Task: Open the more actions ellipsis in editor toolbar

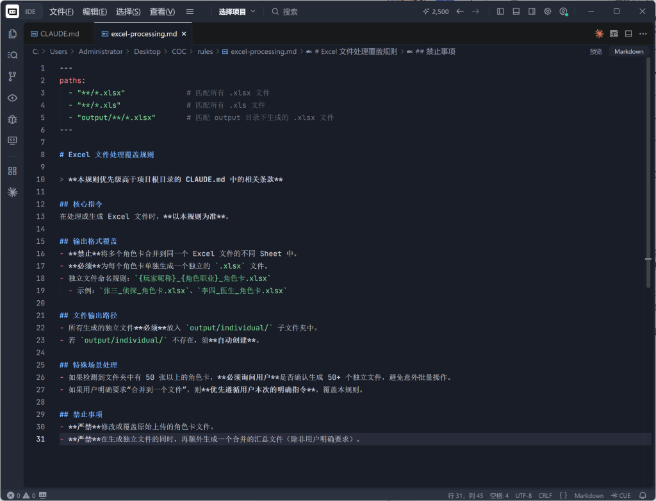Action: click(643, 33)
